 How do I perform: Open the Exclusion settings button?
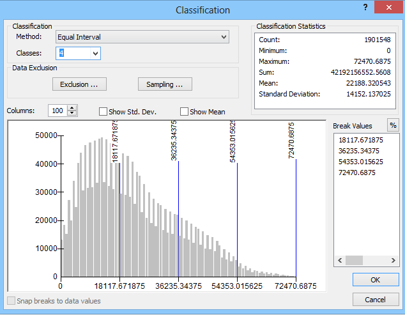79,84
